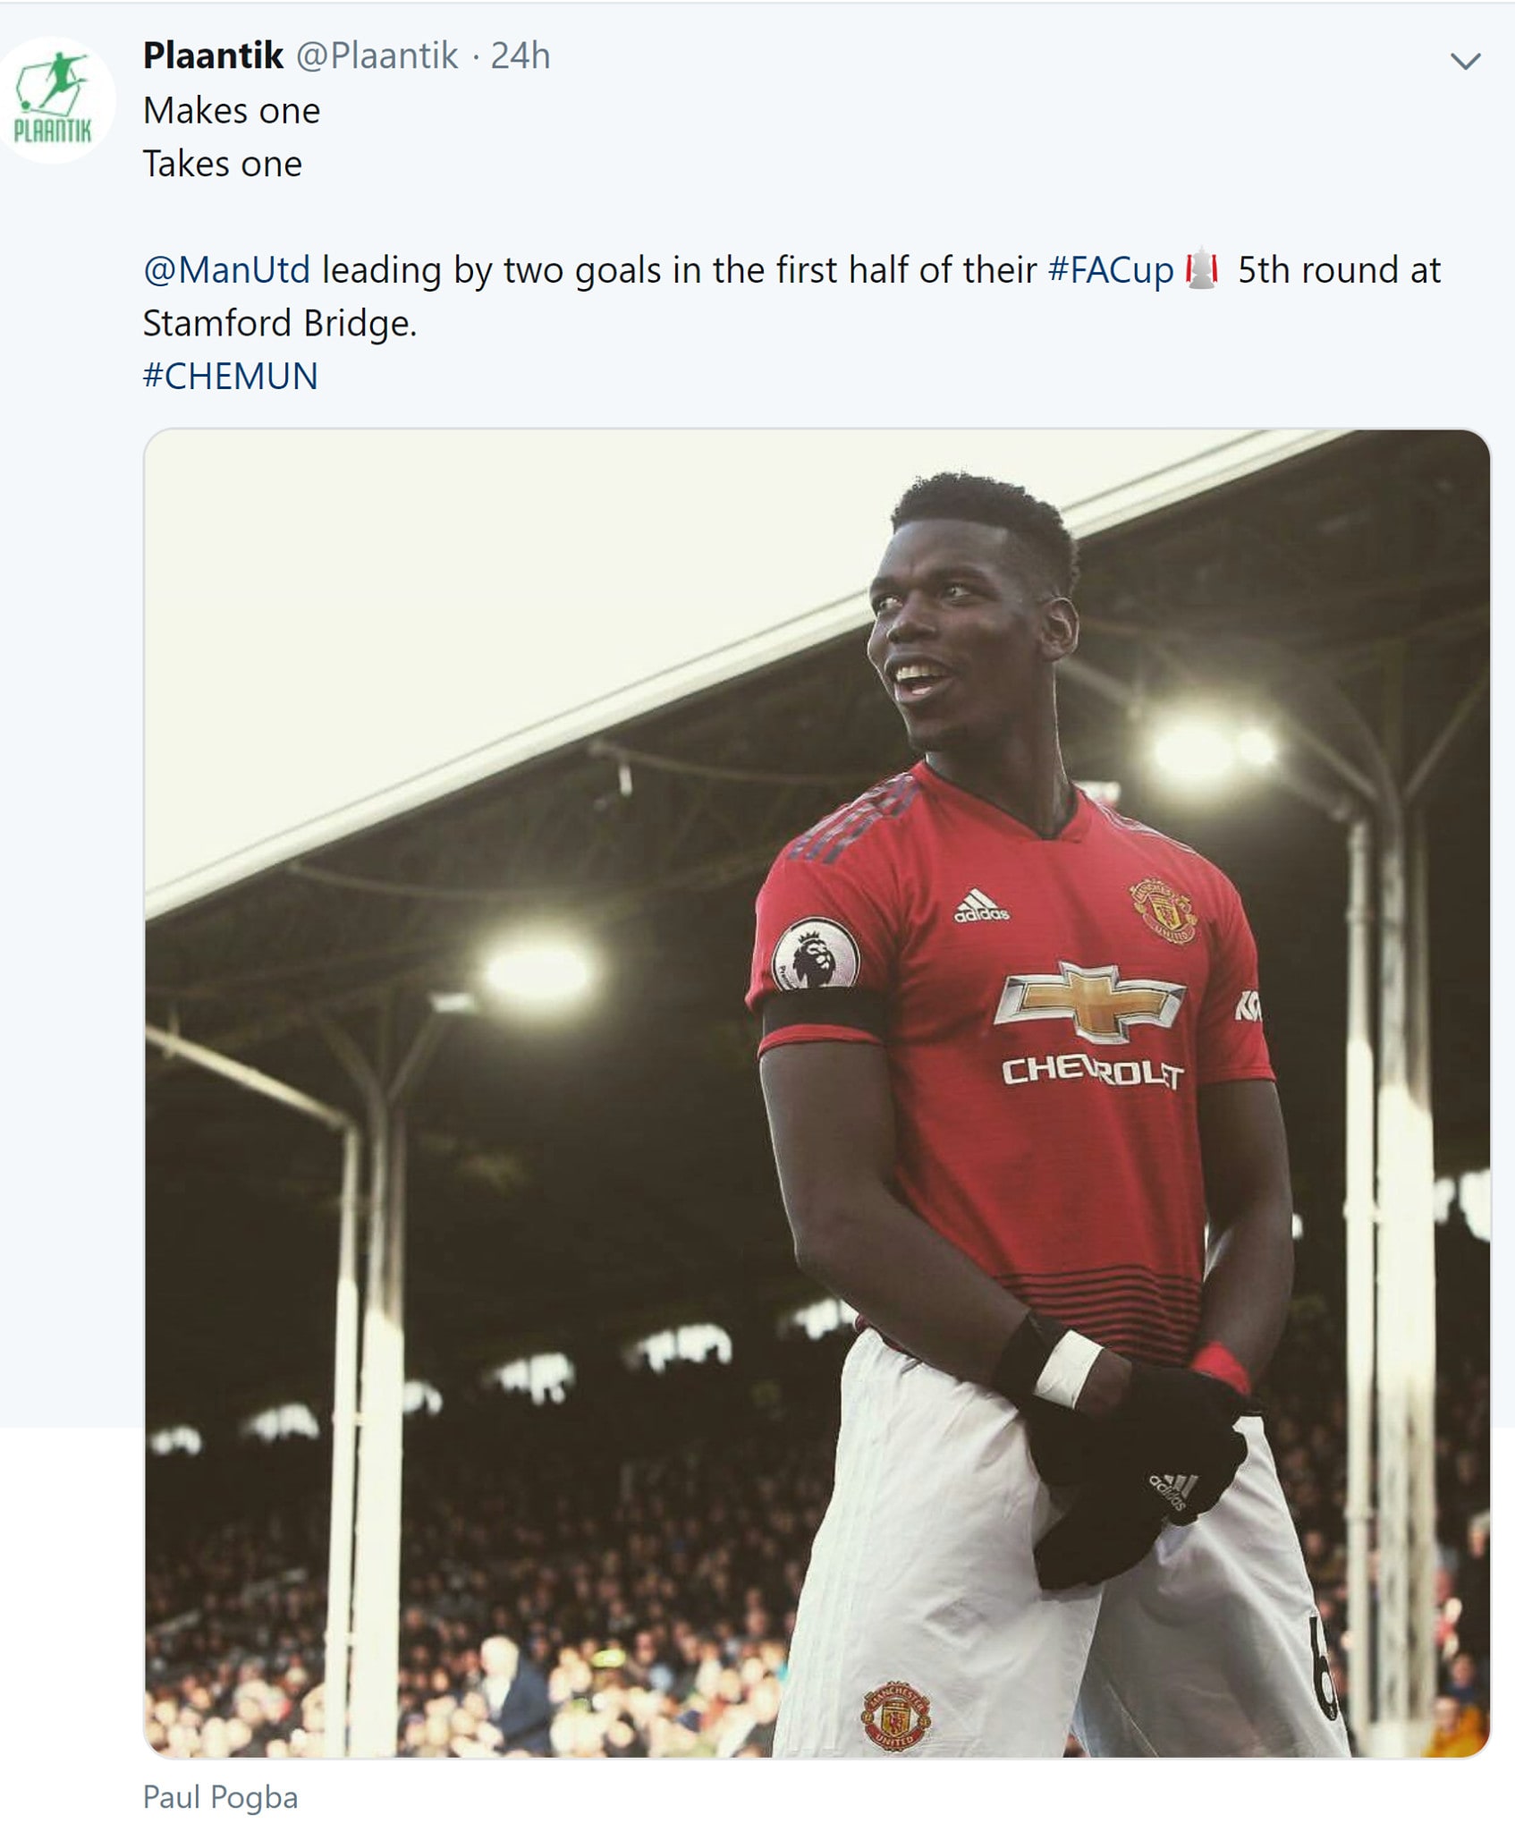Expand the tweet dropdown menu
Image resolution: width=1515 pixels, height=1832 pixels.
[1465, 61]
